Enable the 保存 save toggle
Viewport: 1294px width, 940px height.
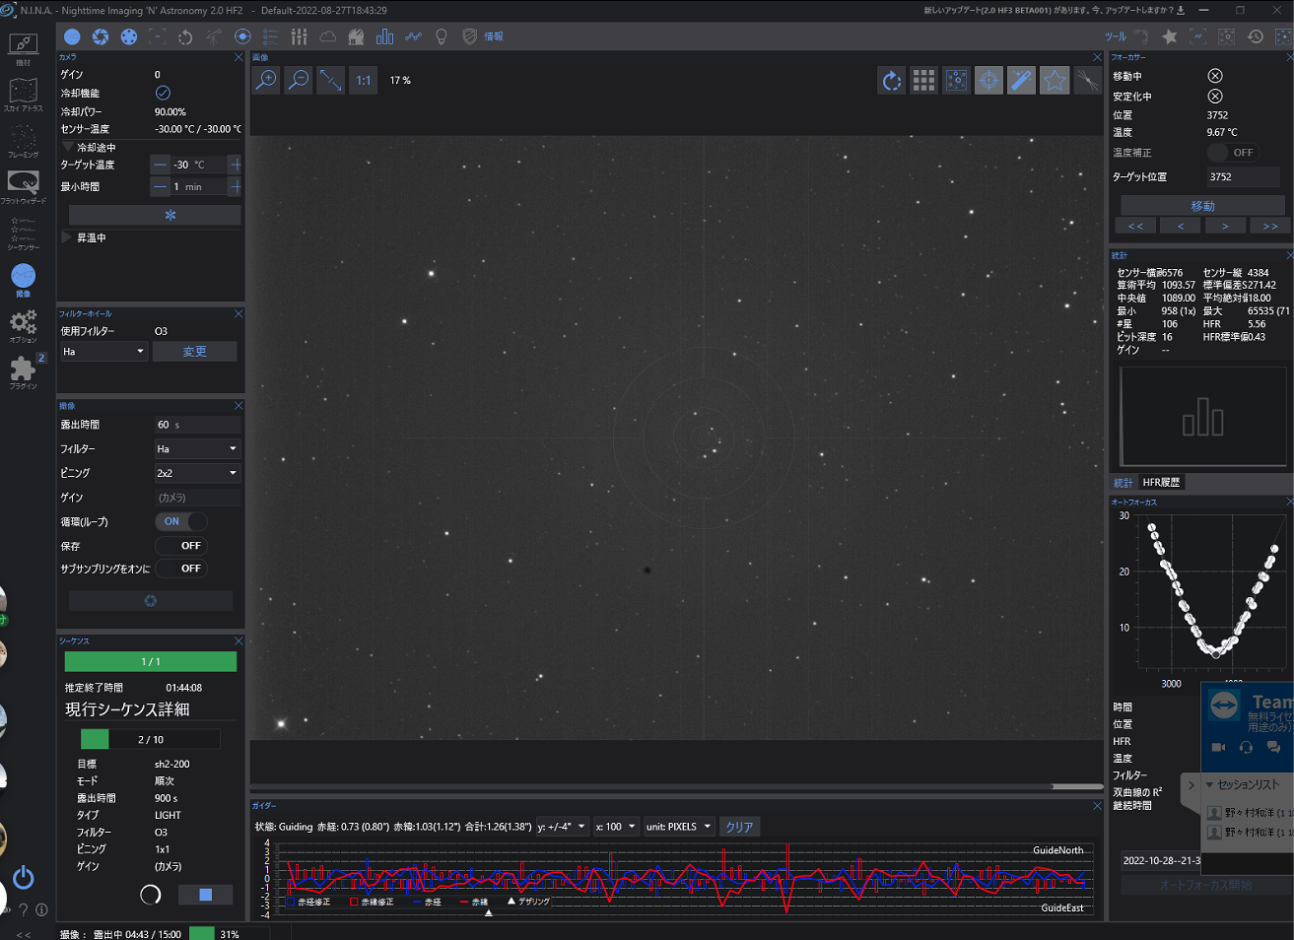pyautogui.click(x=180, y=545)
